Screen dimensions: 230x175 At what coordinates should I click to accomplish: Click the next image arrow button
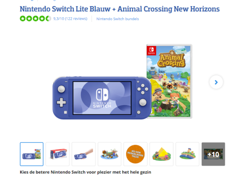click(216, 82)
